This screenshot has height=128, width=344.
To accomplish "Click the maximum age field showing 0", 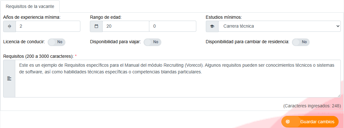I will click(173, 26).
